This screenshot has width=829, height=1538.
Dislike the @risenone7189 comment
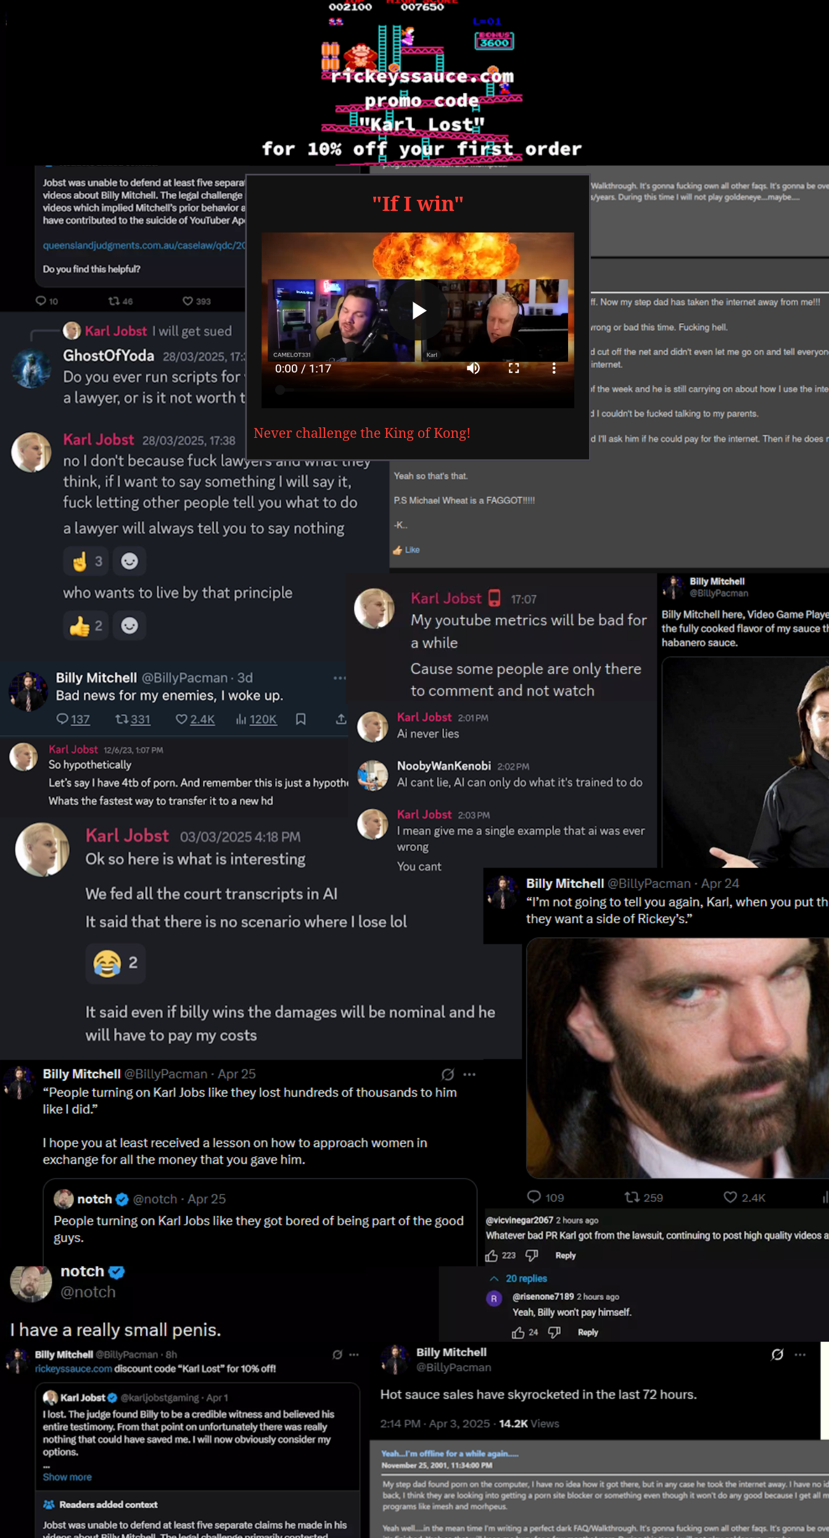pos(554,1332)
